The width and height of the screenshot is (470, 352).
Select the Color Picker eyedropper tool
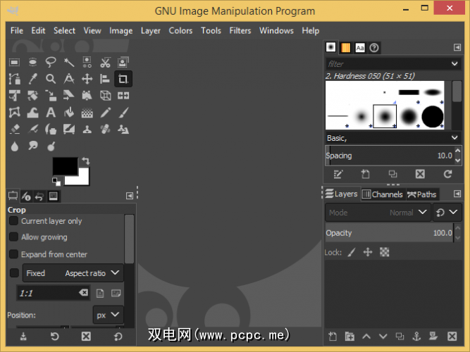tap(32, 79)
